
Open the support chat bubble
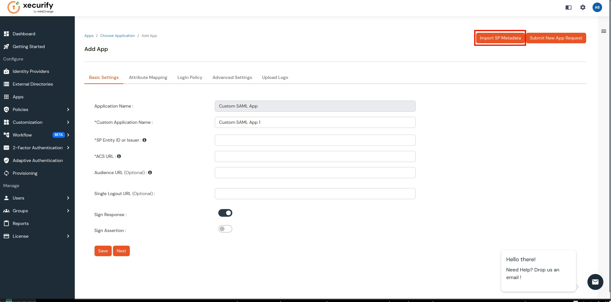[x=595, y=282]
